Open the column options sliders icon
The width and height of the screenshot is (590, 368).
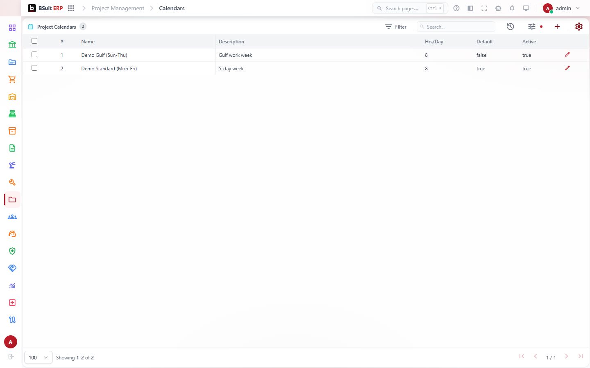pos(532,27)
